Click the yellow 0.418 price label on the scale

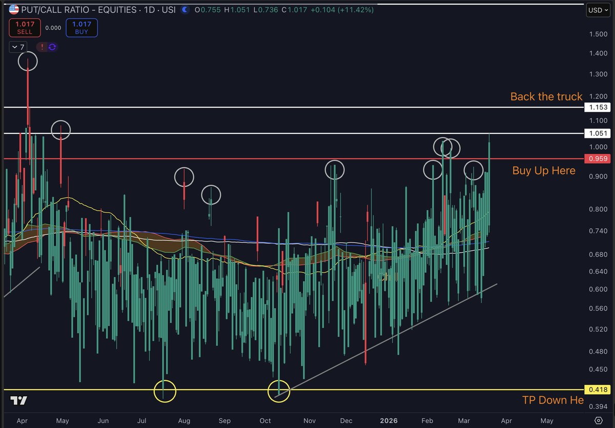[598, 390]
